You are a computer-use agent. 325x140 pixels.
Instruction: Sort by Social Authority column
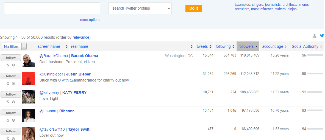(305, 46)
